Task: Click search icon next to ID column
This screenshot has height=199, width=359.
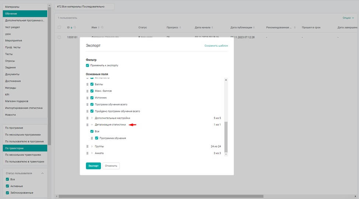Action: click(x=75, y=28)
